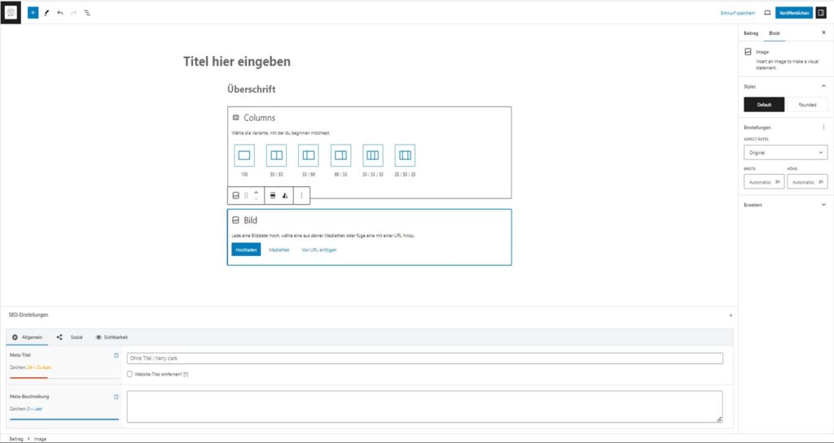Select the Rounded image style
834x443 pixels.
pyautogui.click(x=807, y=105)
